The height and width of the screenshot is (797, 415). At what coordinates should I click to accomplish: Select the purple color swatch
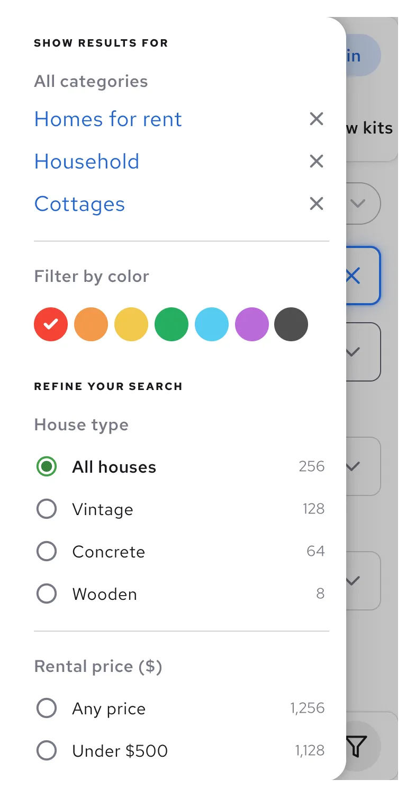(x=252, y=324)
